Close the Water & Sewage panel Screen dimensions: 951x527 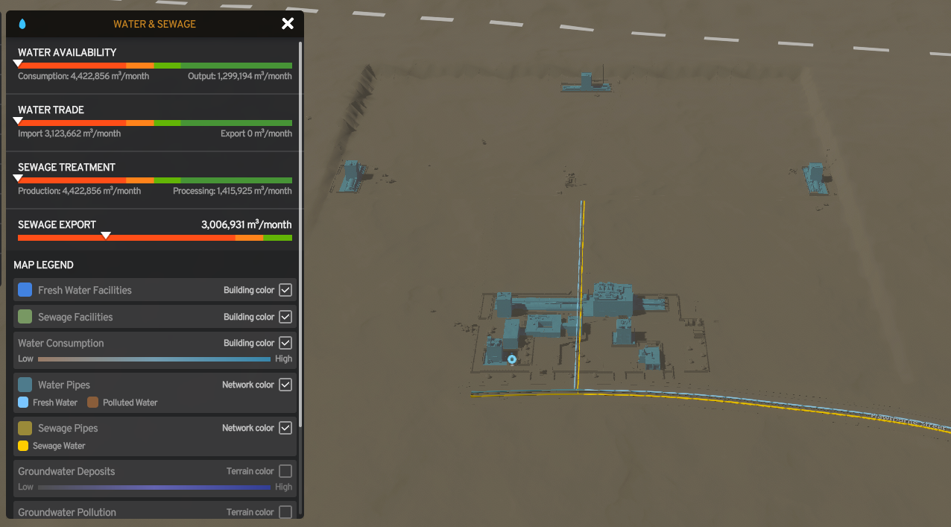[x=288, y=23]
